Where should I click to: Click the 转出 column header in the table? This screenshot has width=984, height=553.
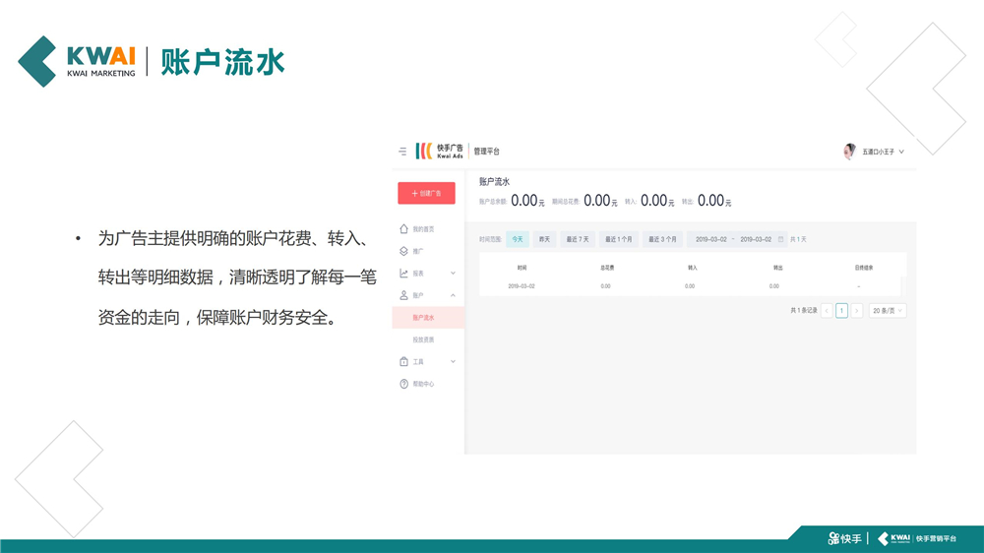pyautogui.click(x=777, y=268)
